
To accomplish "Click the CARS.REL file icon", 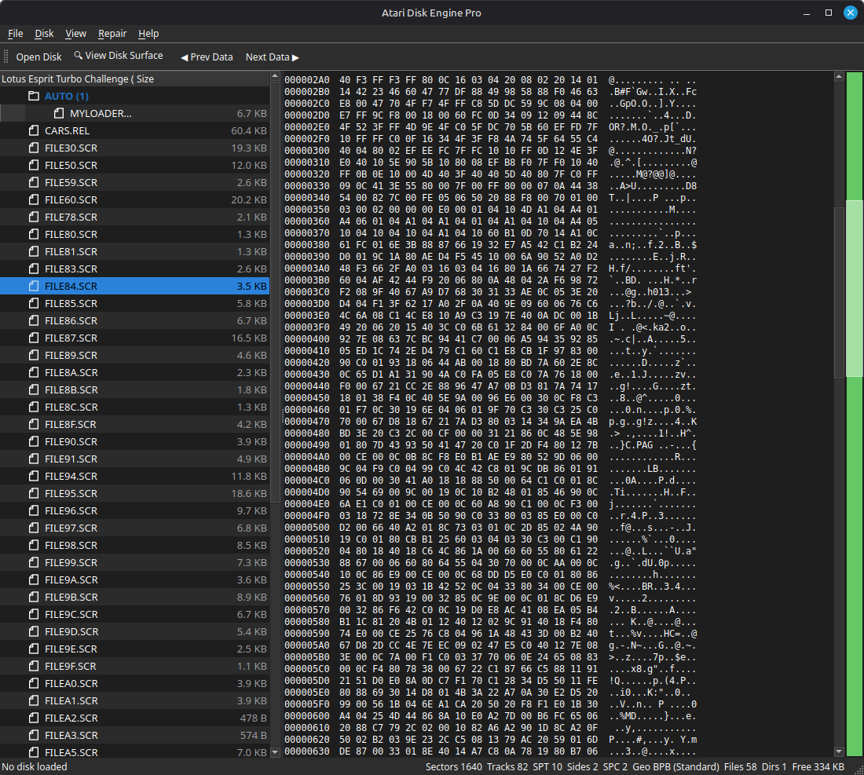I will (x=34, y=130).
